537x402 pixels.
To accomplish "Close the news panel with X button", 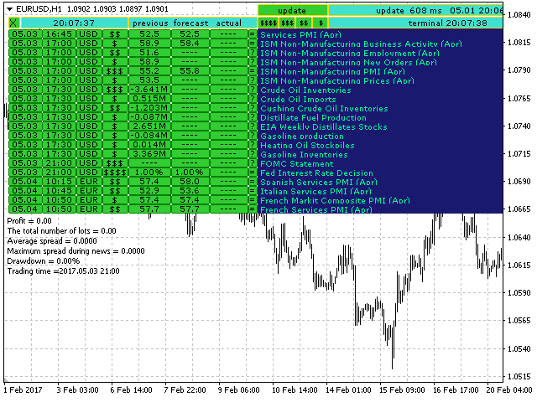I will 13,23.
